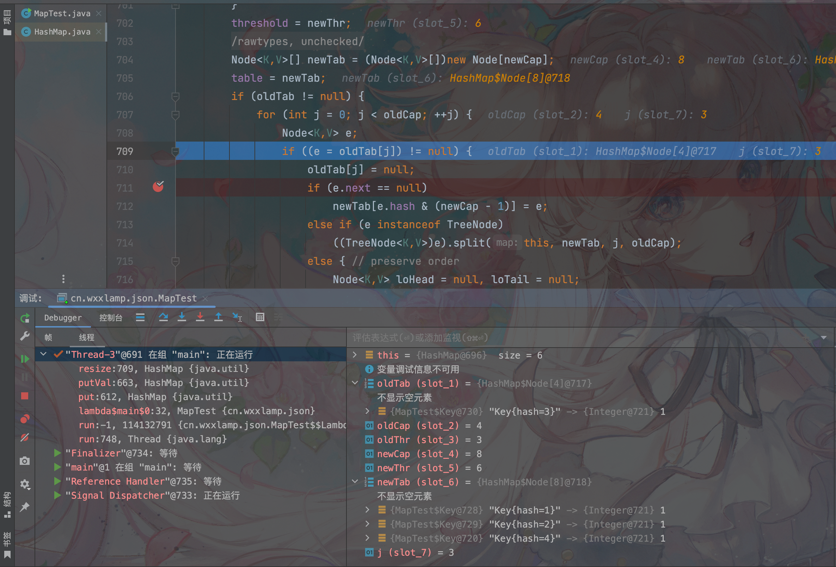Viewport: 836px width, 567px height.
Task: Toggle the breakpoint on line 711
Action: coord(158,187)
